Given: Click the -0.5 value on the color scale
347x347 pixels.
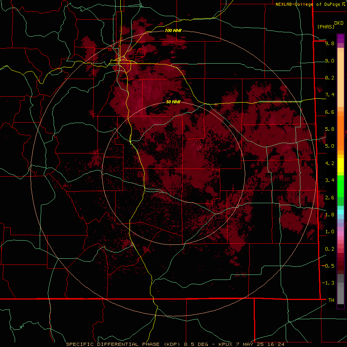Looking at the screenshot, I should pyautogui.click(x=328, y=266).
